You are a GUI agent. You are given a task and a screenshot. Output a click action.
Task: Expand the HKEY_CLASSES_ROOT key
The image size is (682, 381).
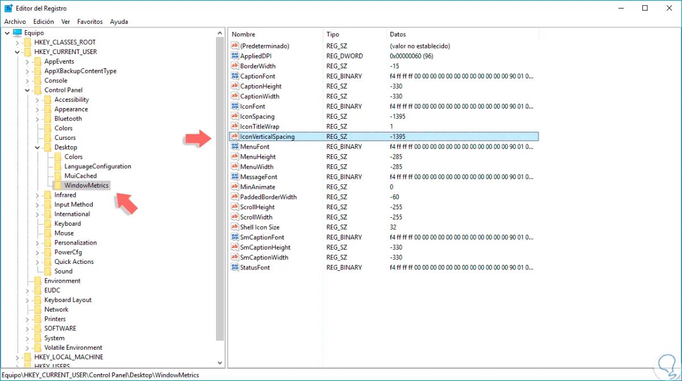17,42
